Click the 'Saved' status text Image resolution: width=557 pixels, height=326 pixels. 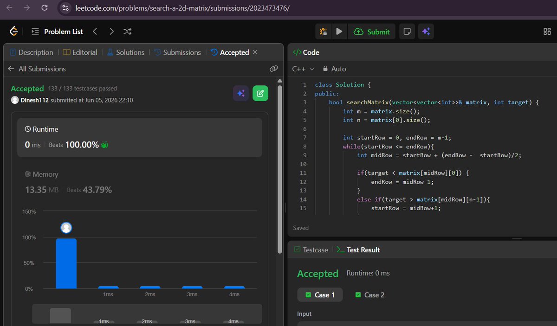301,228
